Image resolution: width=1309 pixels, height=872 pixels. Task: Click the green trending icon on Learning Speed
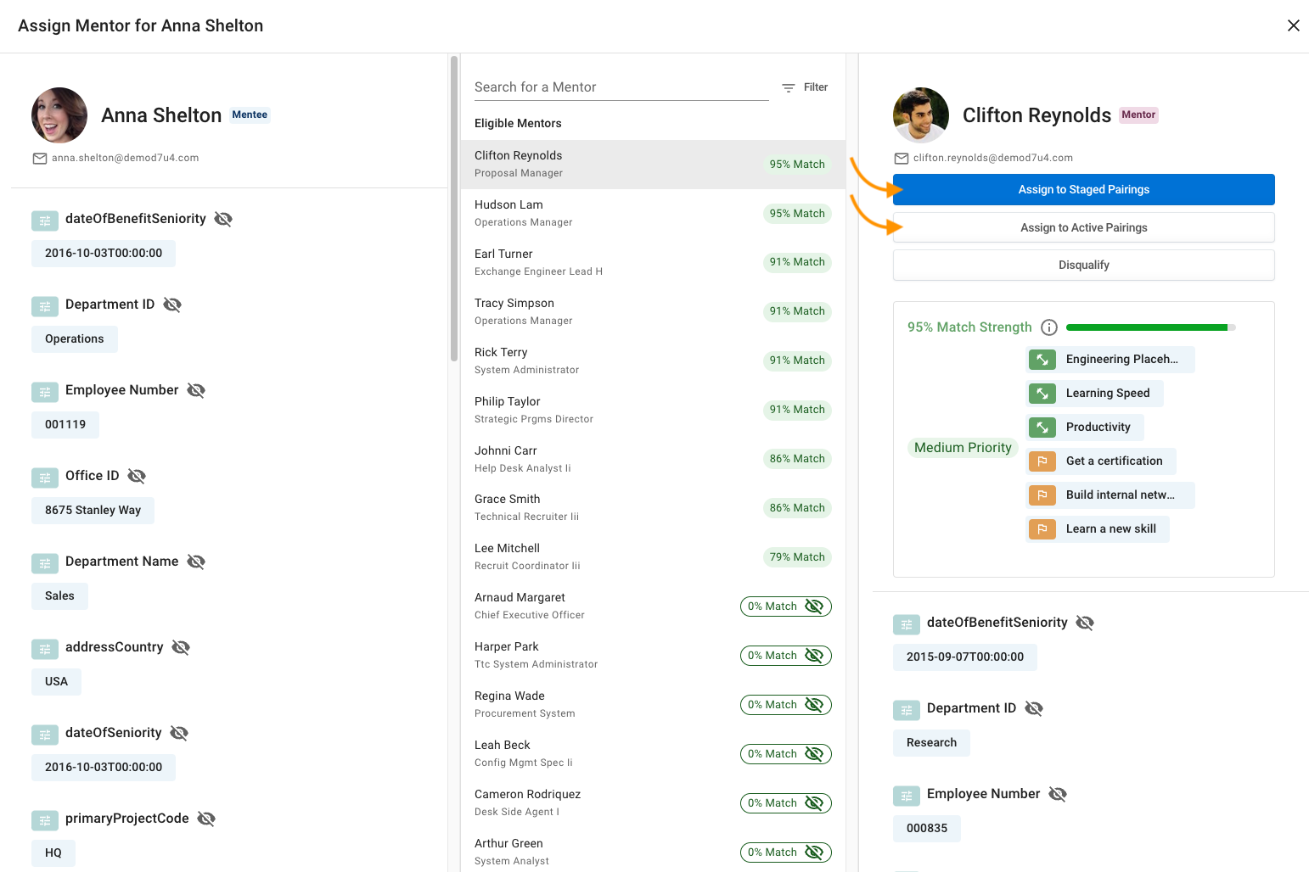(1042, 393)
